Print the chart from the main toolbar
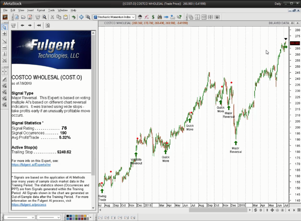This screenshot has height=221, width=301. tap(38, 17)
